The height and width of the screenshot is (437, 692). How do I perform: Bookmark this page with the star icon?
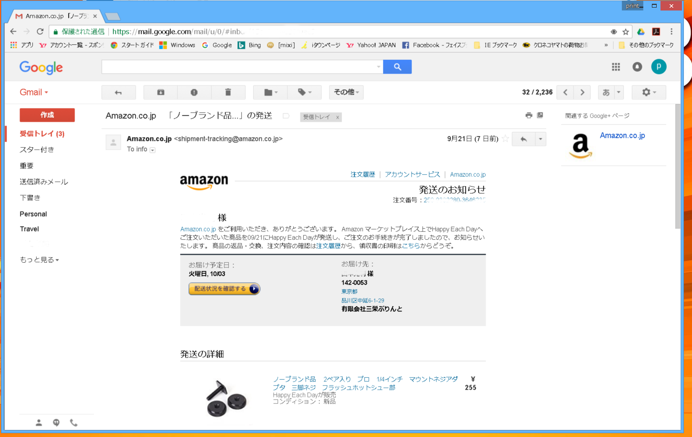point(626,32)
